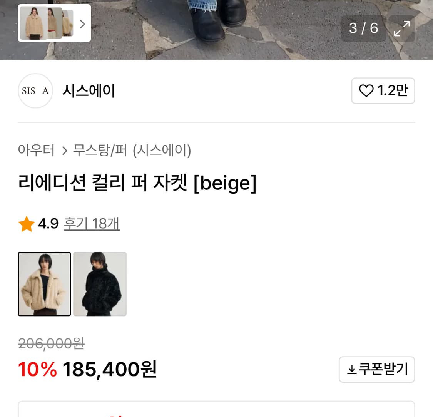The height and width of the screenshot is (417, 433).
Task: Select the heart icon to like product
Action: tap(366, 90)
